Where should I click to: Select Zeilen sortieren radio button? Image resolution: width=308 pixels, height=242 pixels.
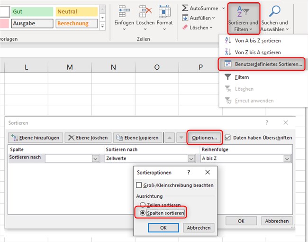point(143,205)
